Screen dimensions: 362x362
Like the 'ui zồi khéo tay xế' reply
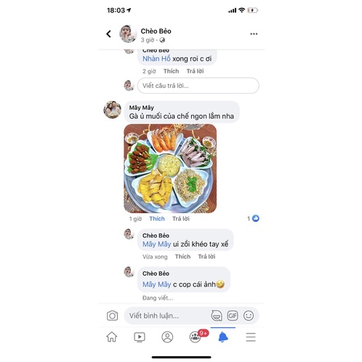tap(182, 257)
